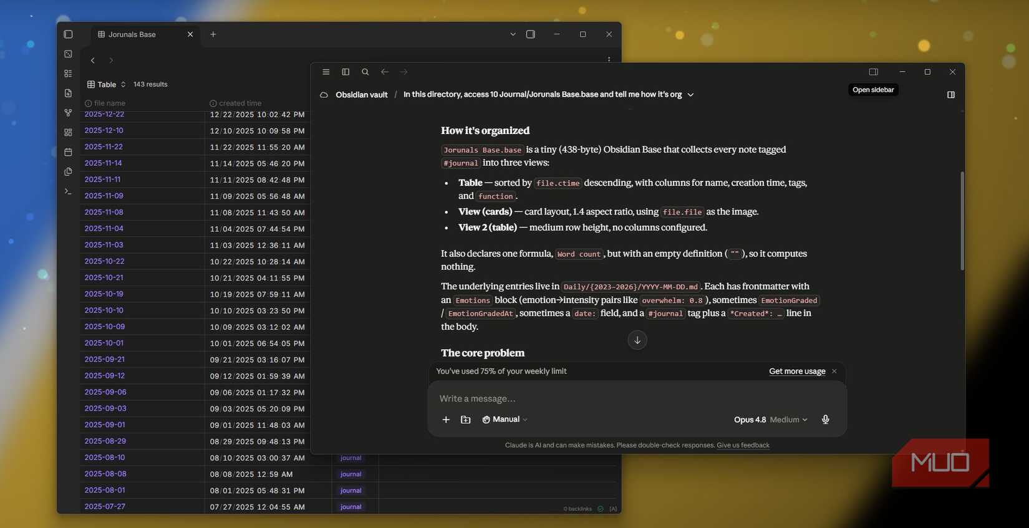
Task: Click journal tag in 2025-08-10 row
Action: pos(350,458)
